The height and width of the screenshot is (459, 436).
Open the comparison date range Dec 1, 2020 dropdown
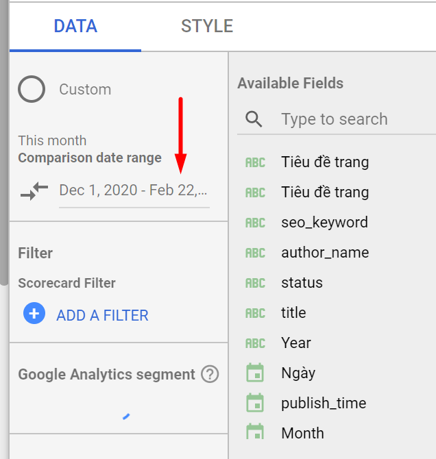pos(134,190)
